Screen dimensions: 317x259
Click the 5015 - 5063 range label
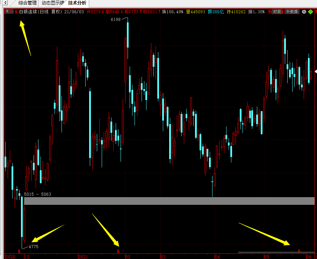37,194
